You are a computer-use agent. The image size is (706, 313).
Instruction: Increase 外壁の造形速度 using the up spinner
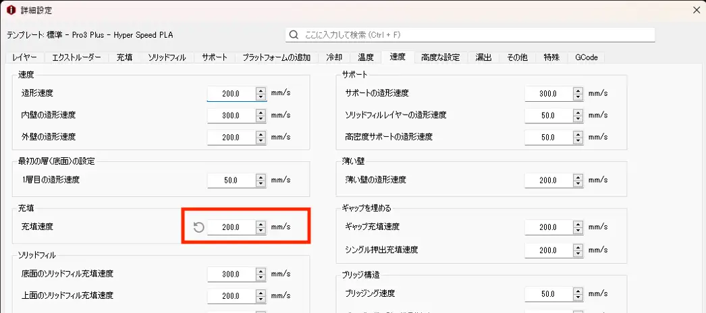tap(261, 134)
